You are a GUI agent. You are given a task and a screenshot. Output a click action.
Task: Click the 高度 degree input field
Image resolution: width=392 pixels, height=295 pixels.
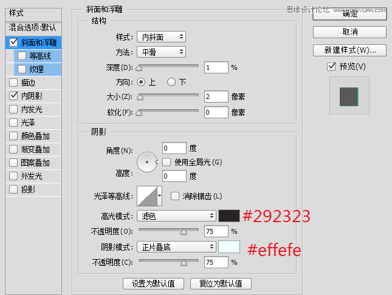click(174, 176)
